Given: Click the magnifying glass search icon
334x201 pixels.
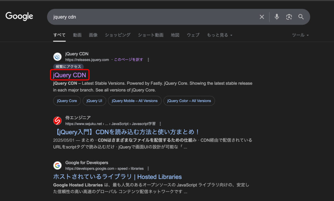Looking at the screenshot, I should point(301,17).
